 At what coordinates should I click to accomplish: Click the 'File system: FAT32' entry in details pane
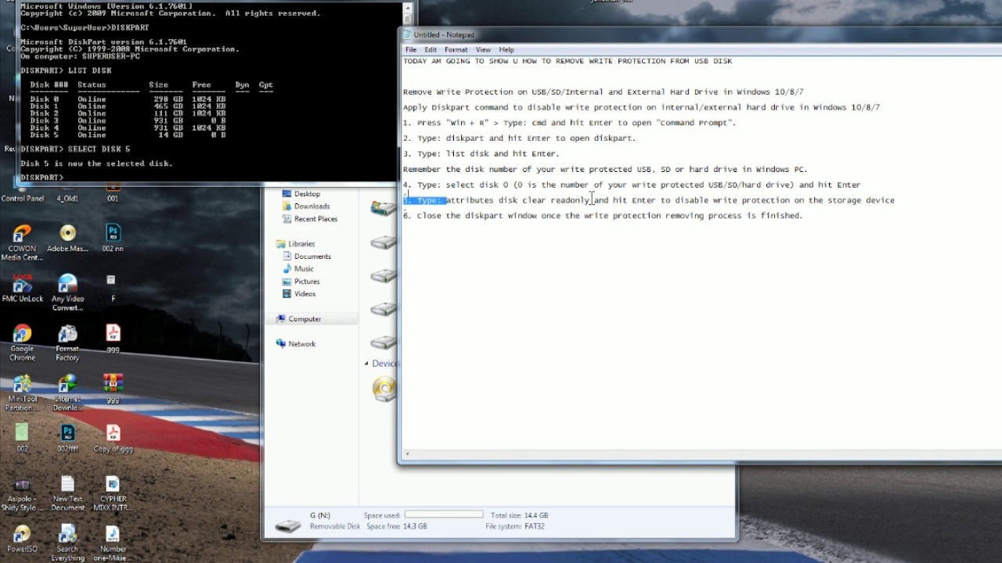click(x=514, y=526)
